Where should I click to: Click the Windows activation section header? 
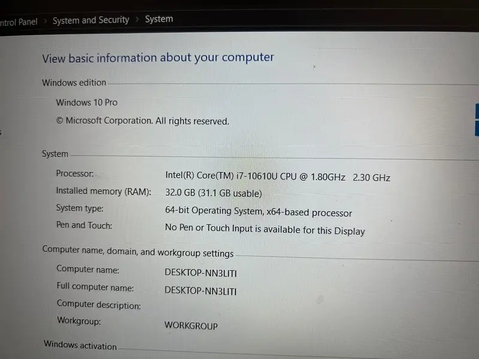tap(80, 346)
